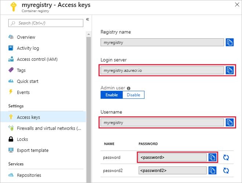Enable the Admin user
The width and height of the screenshot is (242, 183).
pos(111,95)
